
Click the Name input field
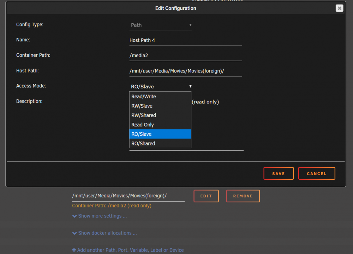(x=186, y=40)
